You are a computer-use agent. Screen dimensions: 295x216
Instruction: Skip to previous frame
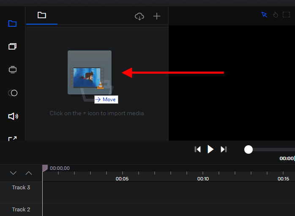click(x=197, y=150)
